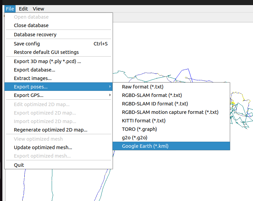
Task: Expand the Export GPS submenu
Action: tap(110, 95)
